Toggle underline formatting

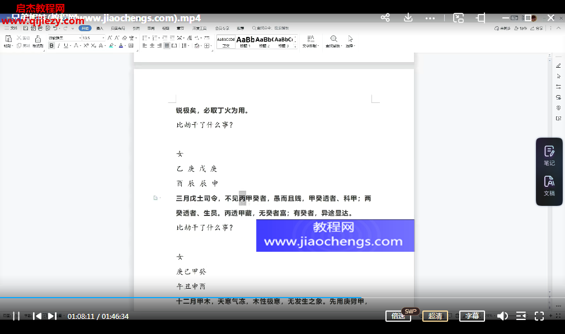point(65,46)
